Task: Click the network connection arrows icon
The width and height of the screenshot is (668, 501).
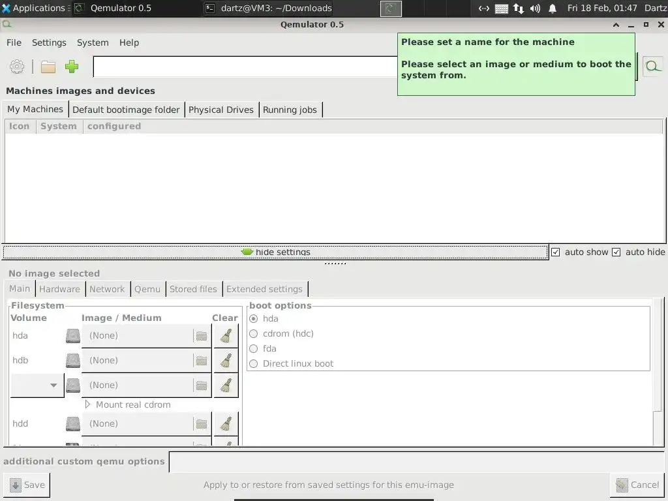Action: click(519, 8)
